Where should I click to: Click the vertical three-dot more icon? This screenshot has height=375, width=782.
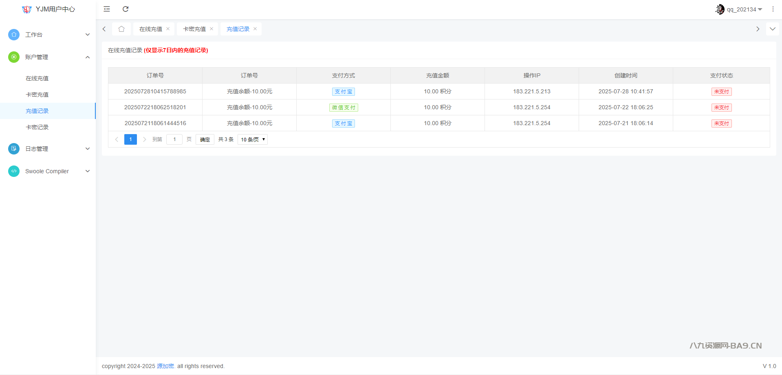pos(773,9)
